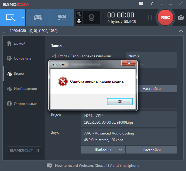Select the screen rectangle recording mode
Viewport: 186px width, 171px height.
point(11,17)
